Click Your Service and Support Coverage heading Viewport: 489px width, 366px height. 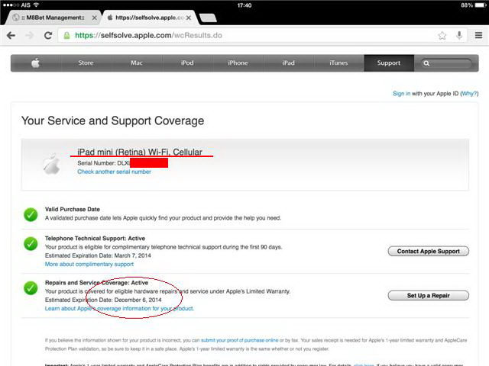[x=112, y=120]
